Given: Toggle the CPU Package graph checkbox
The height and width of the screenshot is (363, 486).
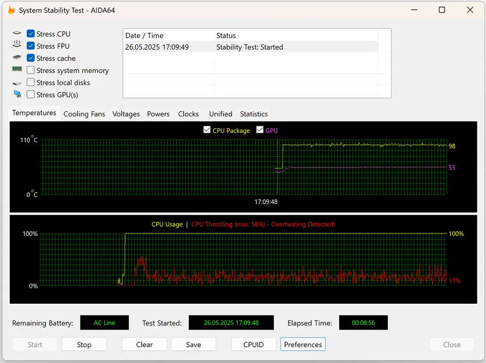Looking at the screenshot, I should tap(207, 130).
